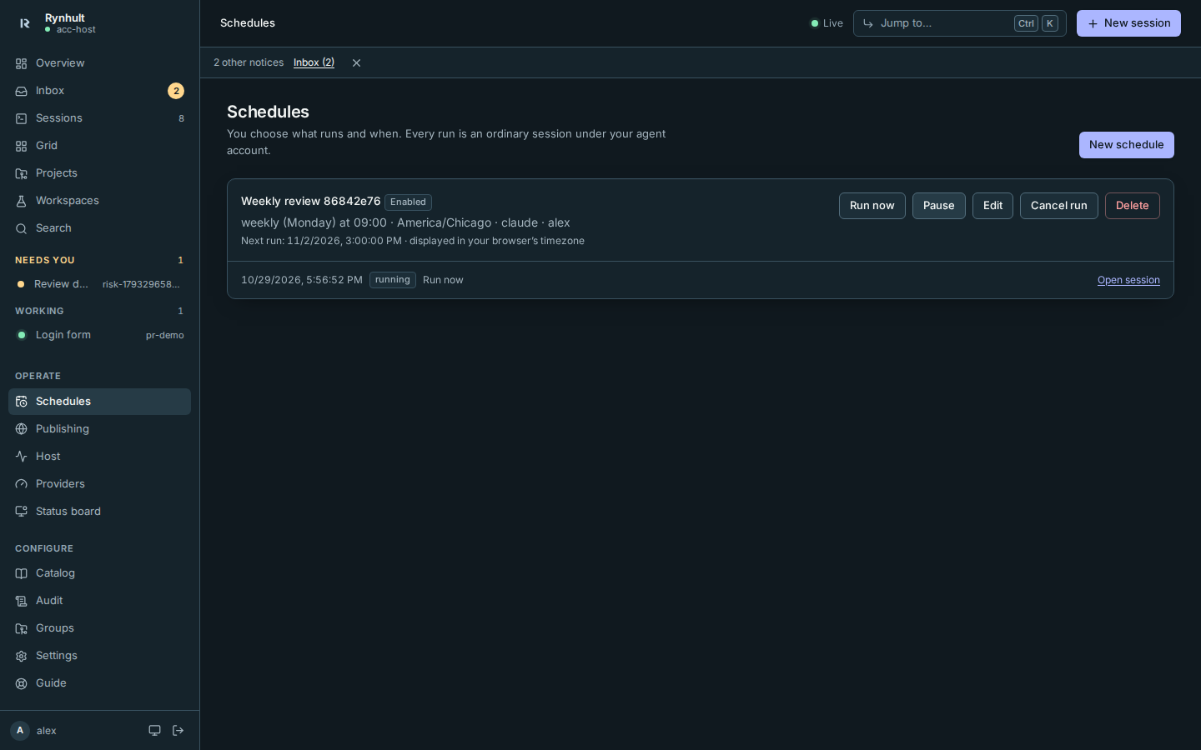Open session link for running run
Screen dimensions: 1201x750
[x=1128, y=280]
